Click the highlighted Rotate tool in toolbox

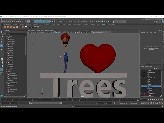[2, 45]
